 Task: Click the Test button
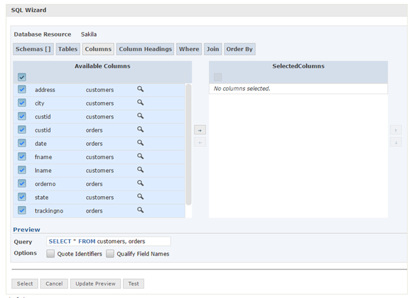(134, 284)
